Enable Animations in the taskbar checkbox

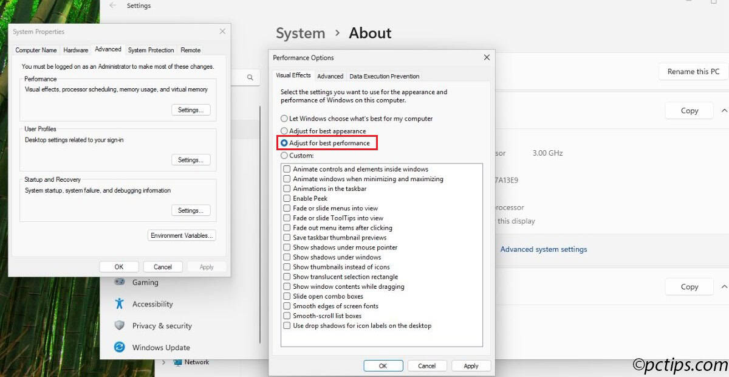coord(287,188)
